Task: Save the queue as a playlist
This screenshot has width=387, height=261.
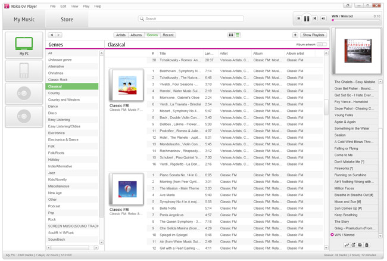Action: coord(360,245)
